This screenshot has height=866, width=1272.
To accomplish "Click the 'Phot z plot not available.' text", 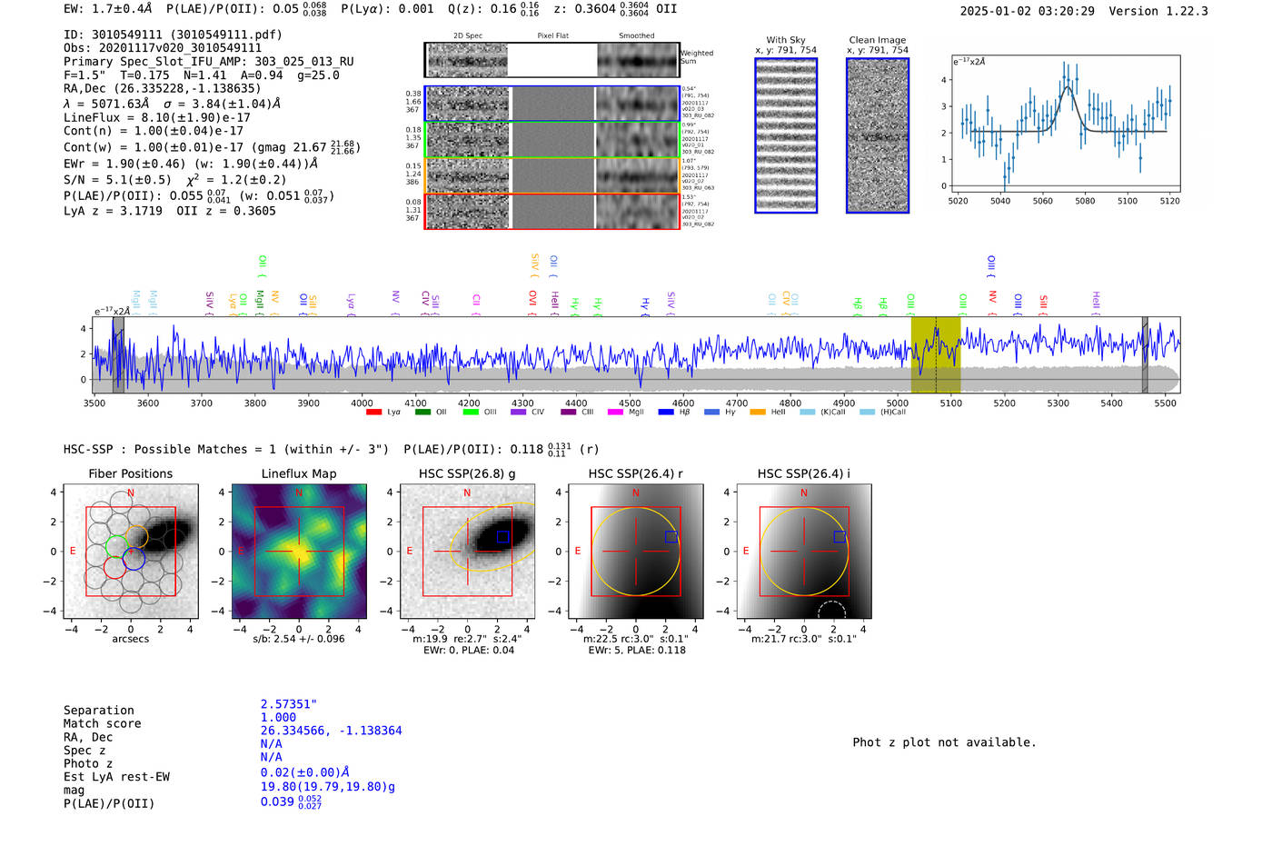I will point(944,742).
